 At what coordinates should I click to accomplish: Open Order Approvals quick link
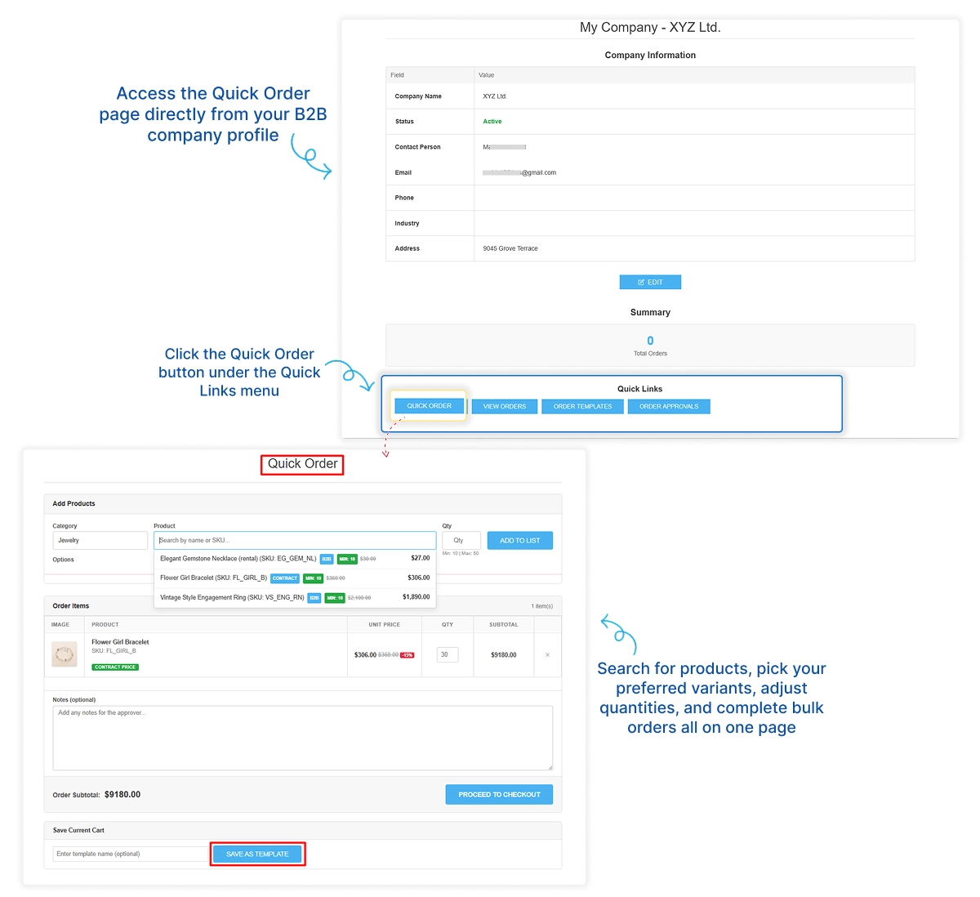pyautogui.click(x=669, y=406)
